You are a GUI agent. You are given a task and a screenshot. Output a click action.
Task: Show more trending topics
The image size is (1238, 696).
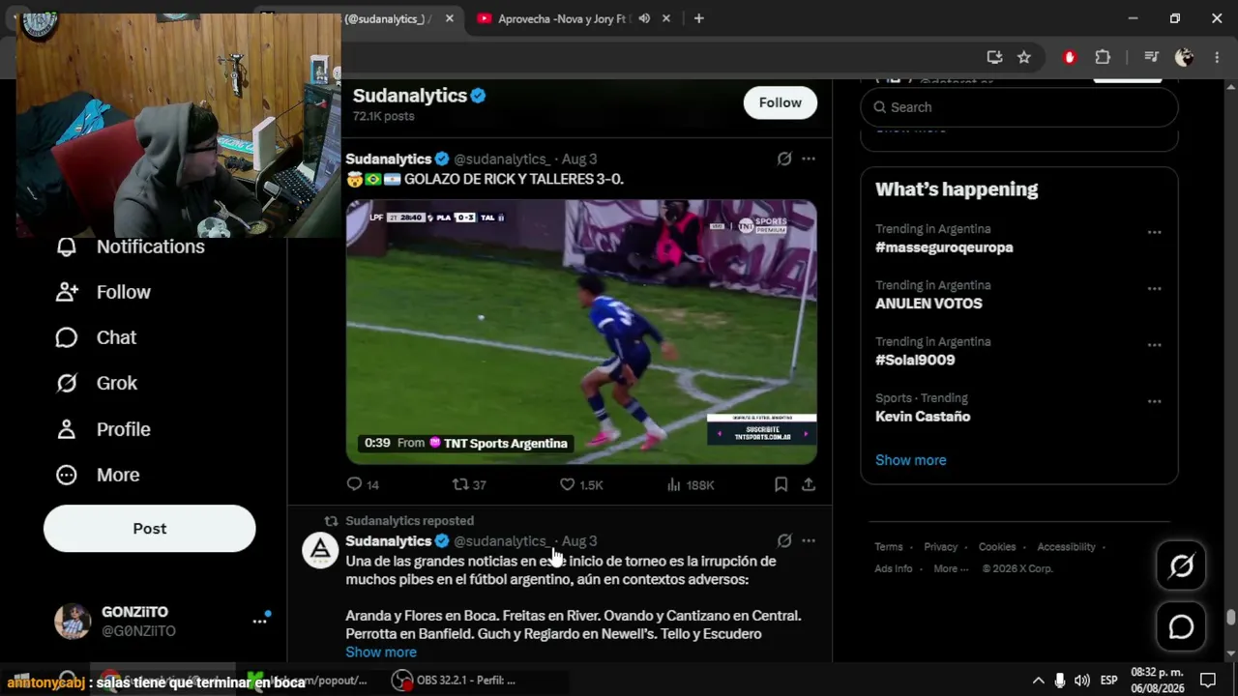coord(911,460)
